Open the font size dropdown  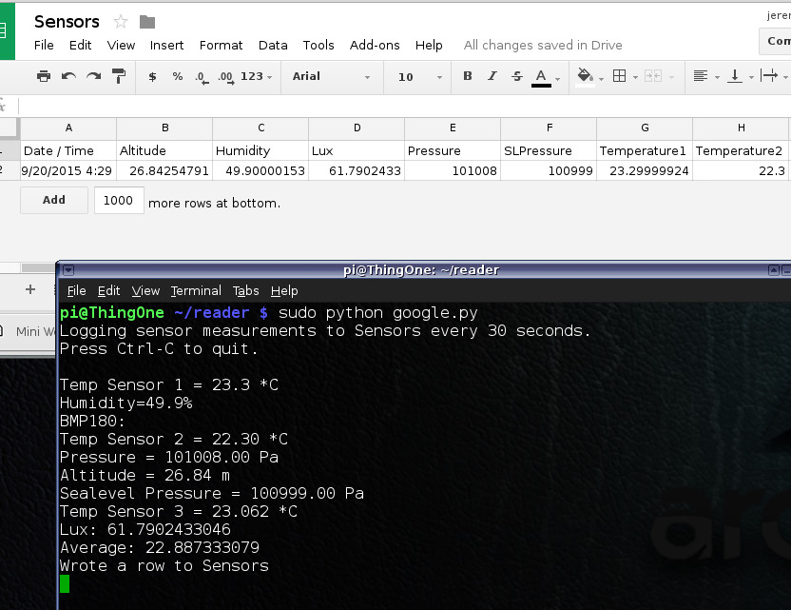[416, 76]
